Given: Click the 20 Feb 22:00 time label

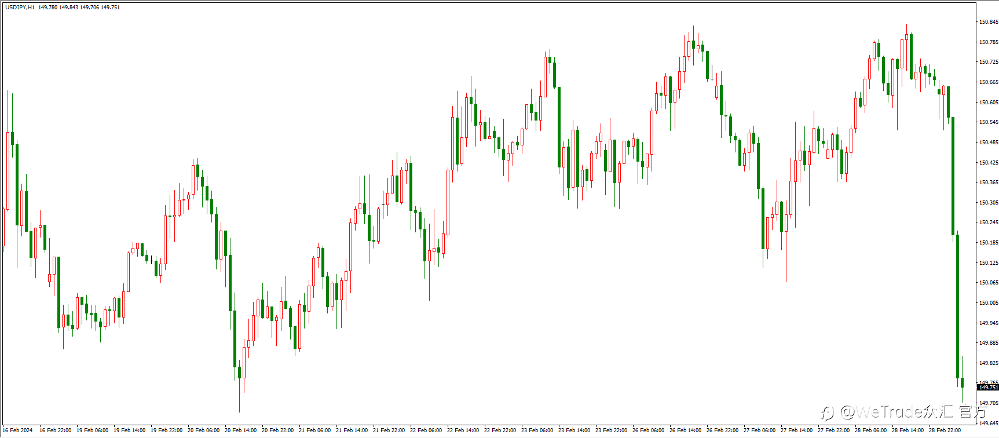Looking at the screenshot, I should coord(278,430).
